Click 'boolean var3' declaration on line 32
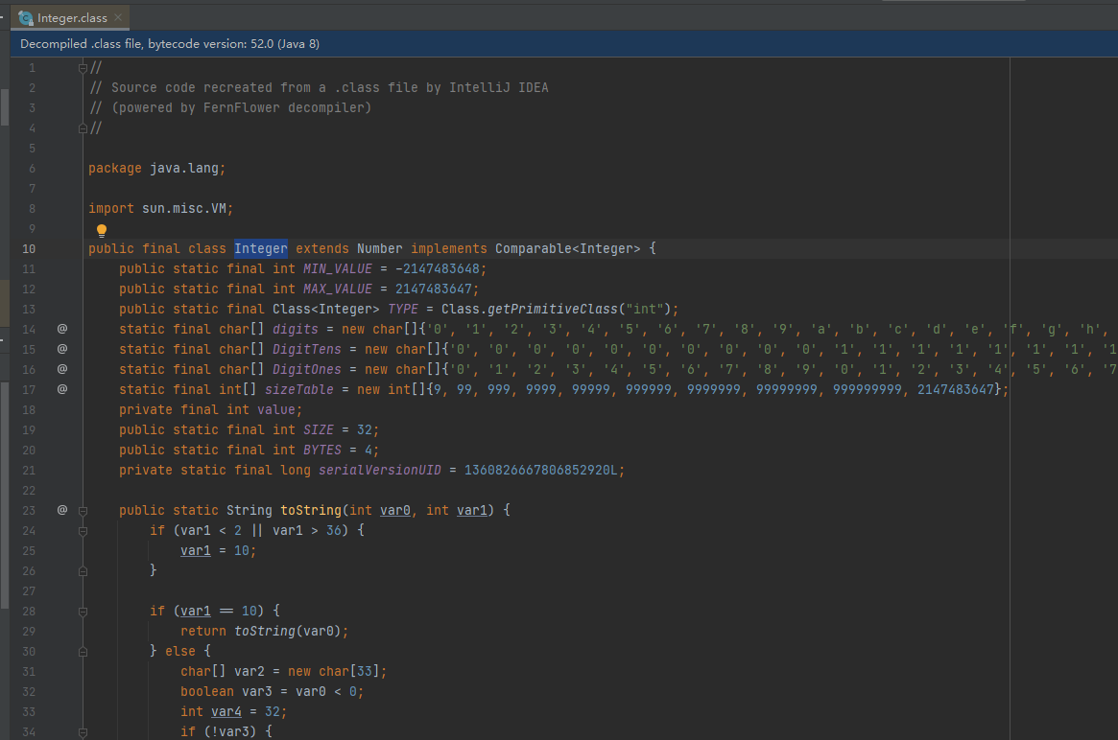This screenshot has width=1118, height=740. (226, 691)
